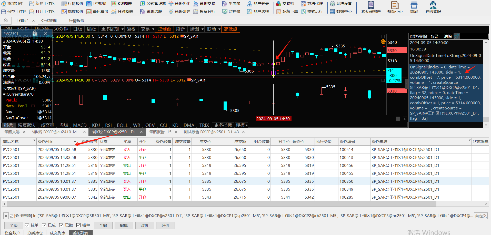Click 账户登录 account login
This screenshot has width=491, height=235.
click(x=258, y=4)
